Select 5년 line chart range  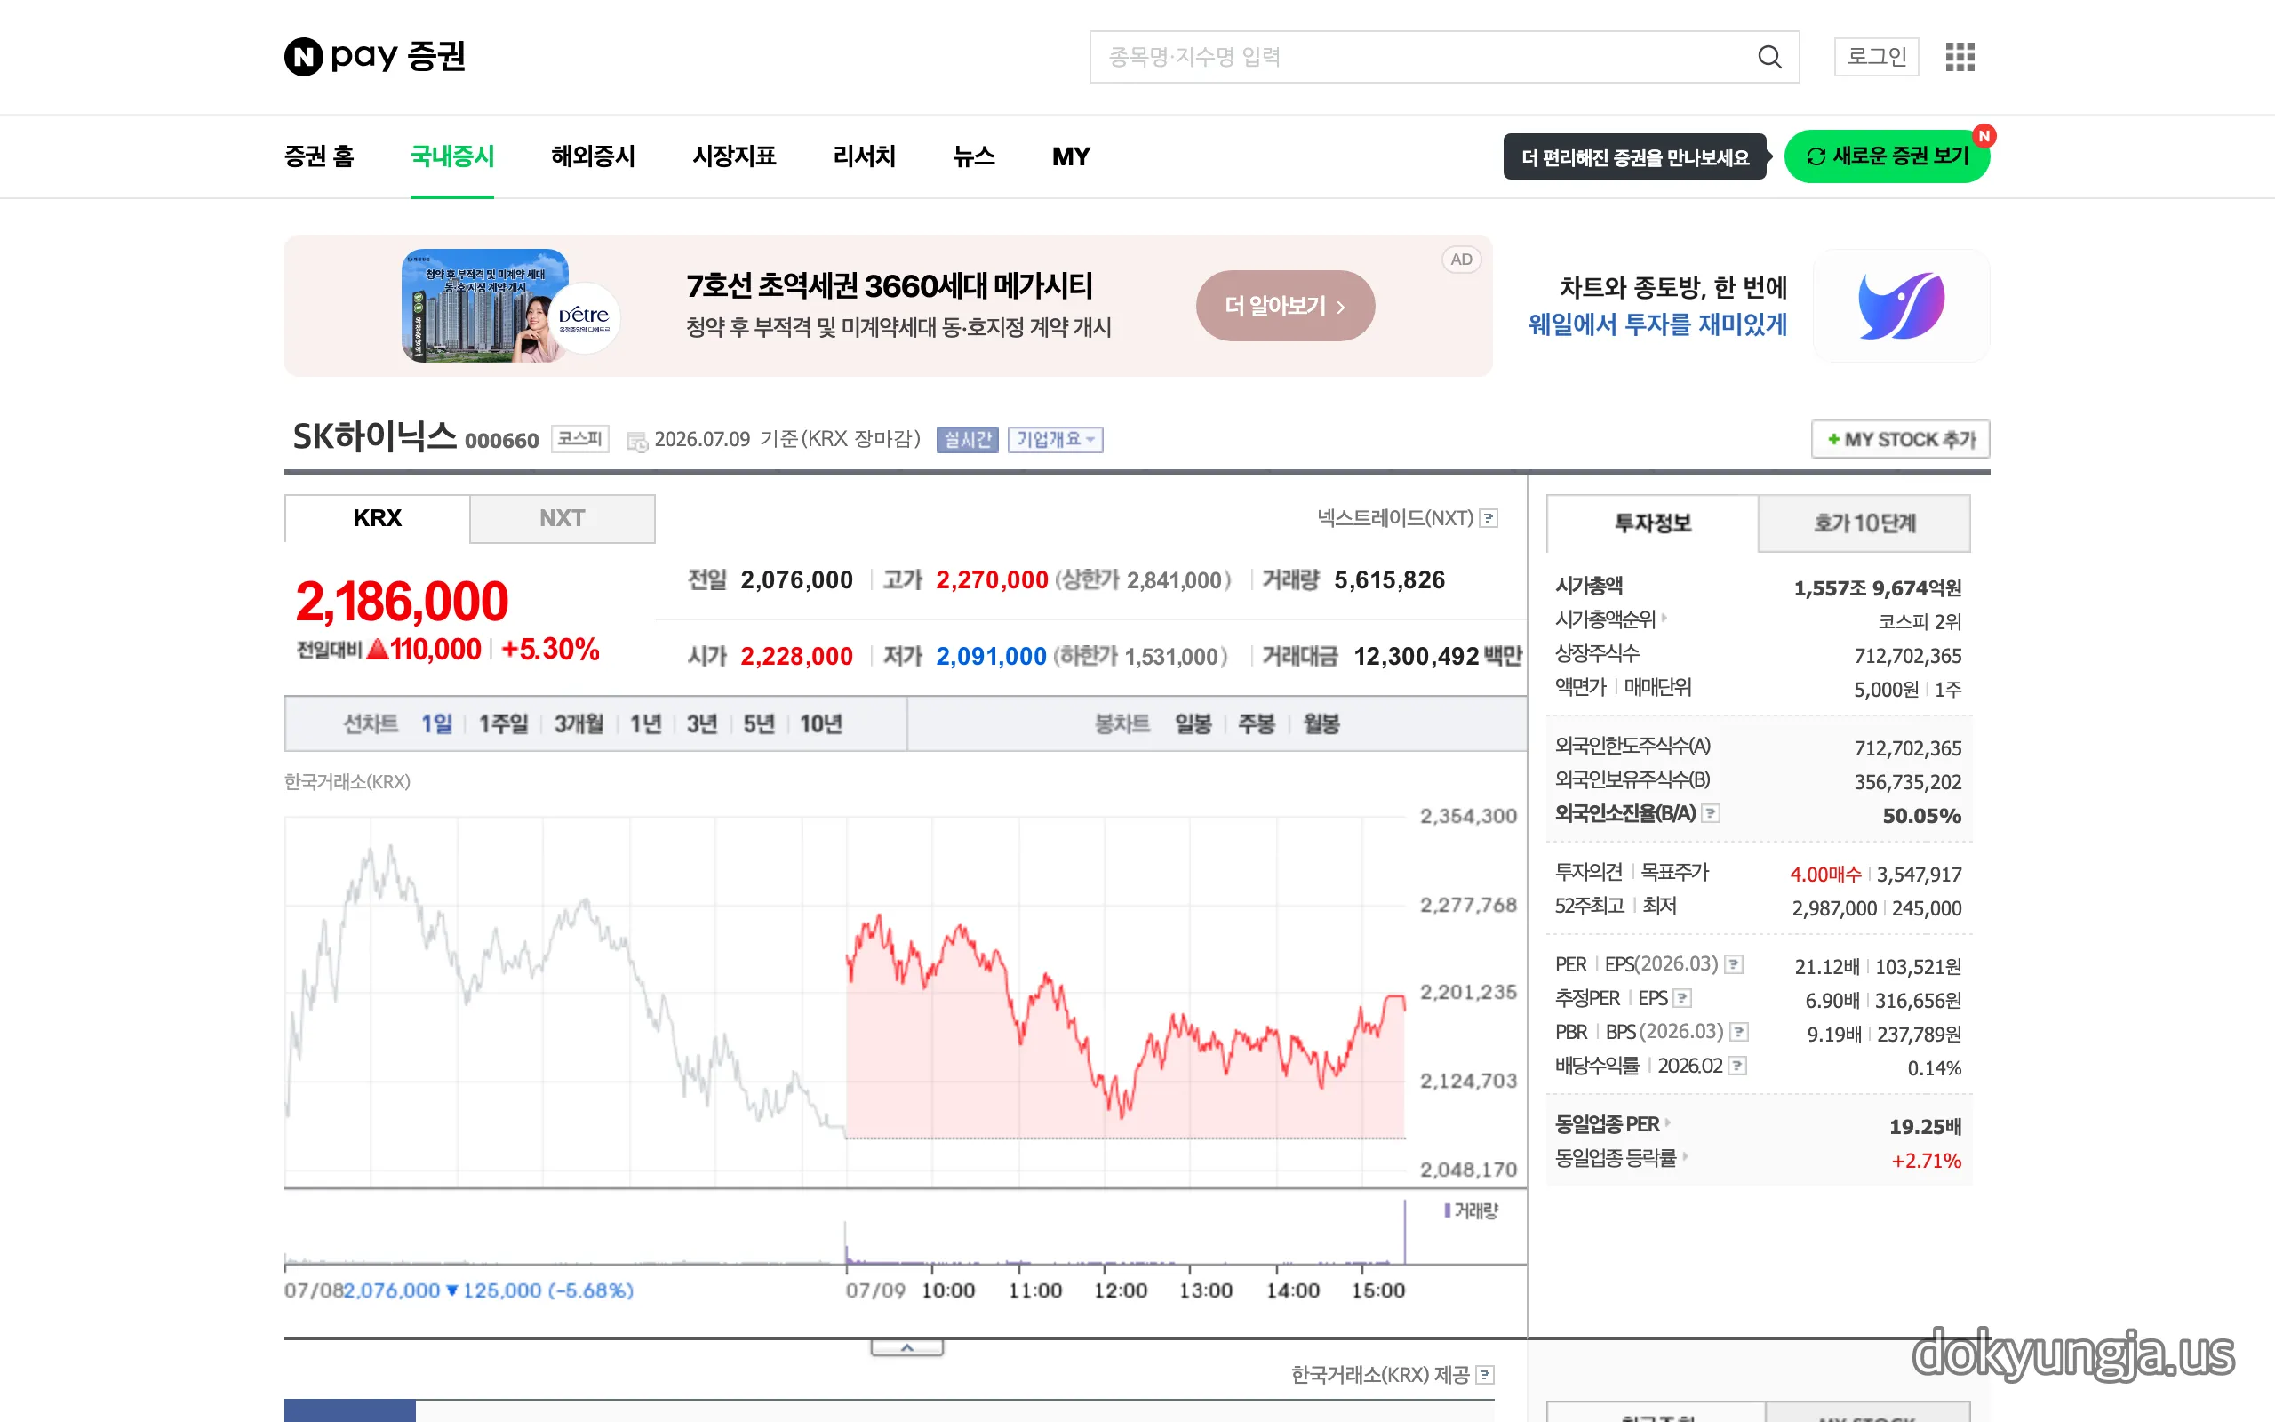[759, 724]
